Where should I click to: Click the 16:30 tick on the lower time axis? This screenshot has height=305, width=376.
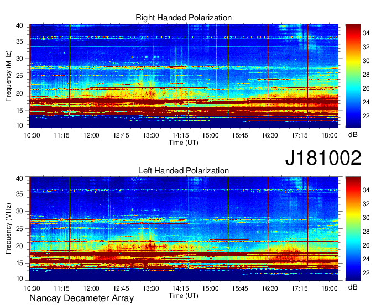270,288
